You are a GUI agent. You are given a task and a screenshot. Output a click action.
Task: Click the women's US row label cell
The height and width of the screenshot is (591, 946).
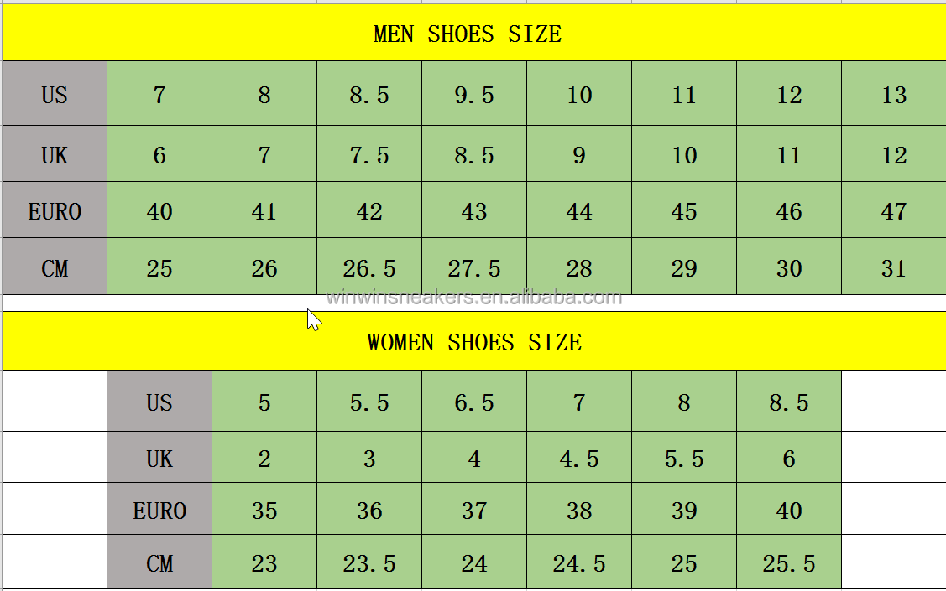pyautogui.click(x=159, y=402)
